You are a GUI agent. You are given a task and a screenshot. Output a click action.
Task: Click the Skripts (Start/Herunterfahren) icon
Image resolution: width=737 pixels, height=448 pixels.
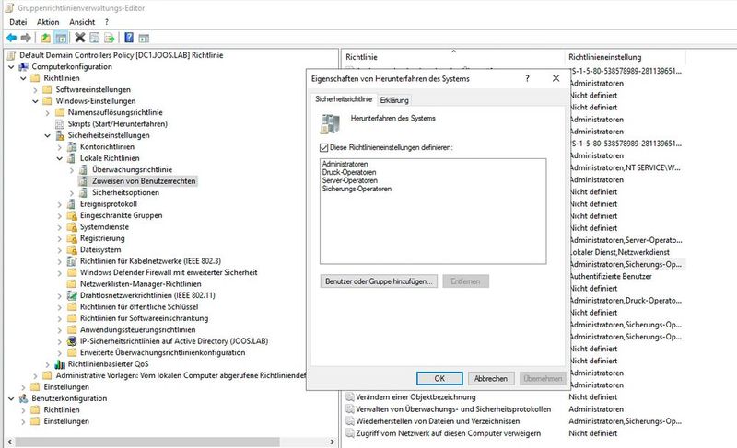point(60,124)
